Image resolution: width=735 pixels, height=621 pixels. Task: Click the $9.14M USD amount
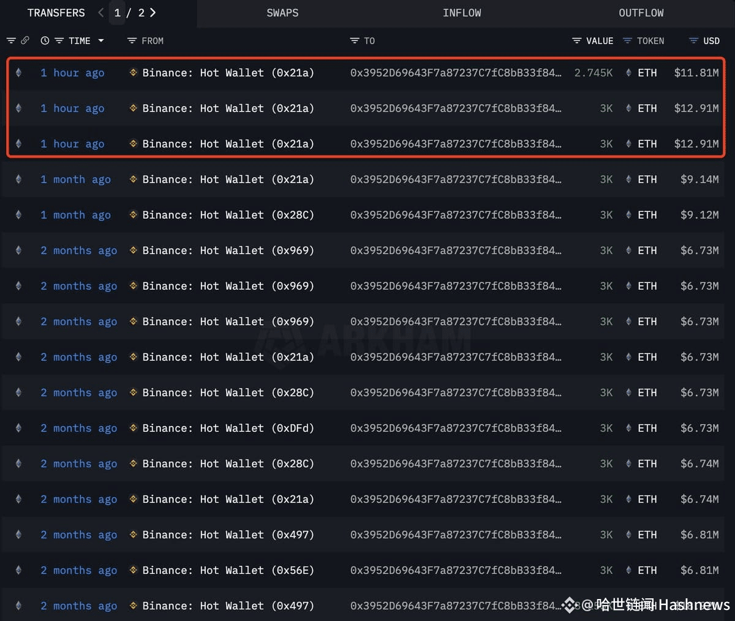(699, 179)
